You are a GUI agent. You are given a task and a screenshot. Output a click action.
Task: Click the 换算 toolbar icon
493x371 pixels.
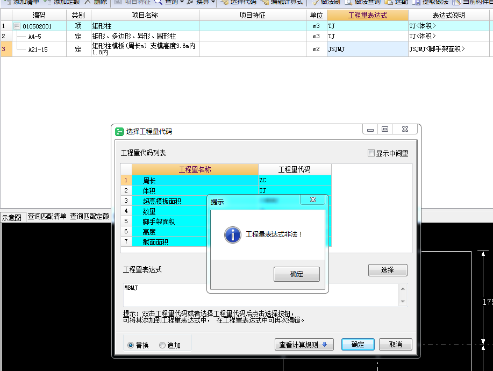click(x=190, y=2)
